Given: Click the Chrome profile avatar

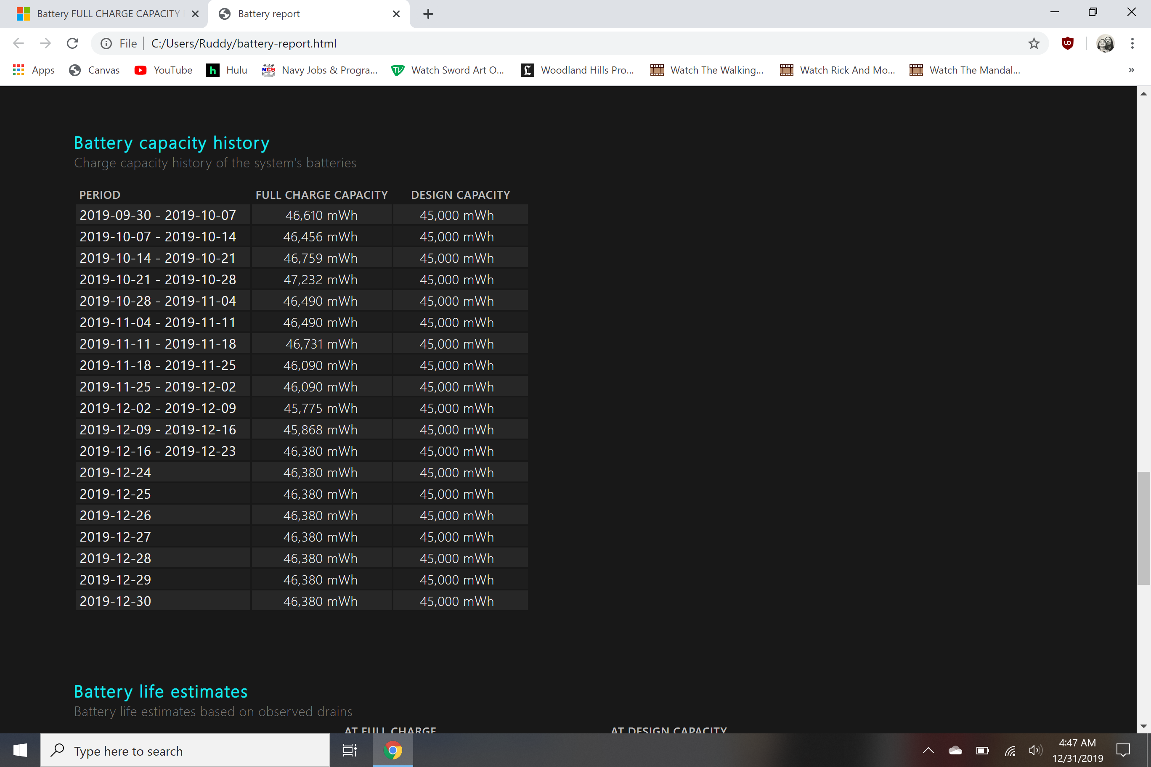Looking at the screenshot, I should (1105, 44).
